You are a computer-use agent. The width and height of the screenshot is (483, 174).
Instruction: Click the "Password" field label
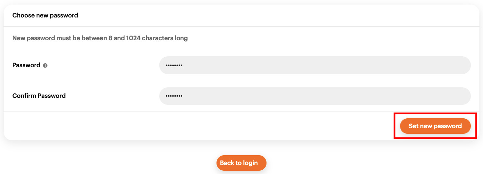click(x=26, y=65)
